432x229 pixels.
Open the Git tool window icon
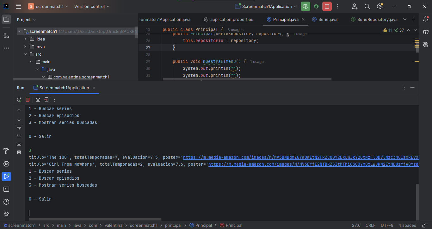6,214
